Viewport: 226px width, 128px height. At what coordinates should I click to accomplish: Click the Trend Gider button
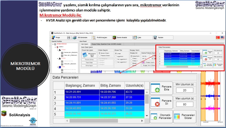click(89, 63)
